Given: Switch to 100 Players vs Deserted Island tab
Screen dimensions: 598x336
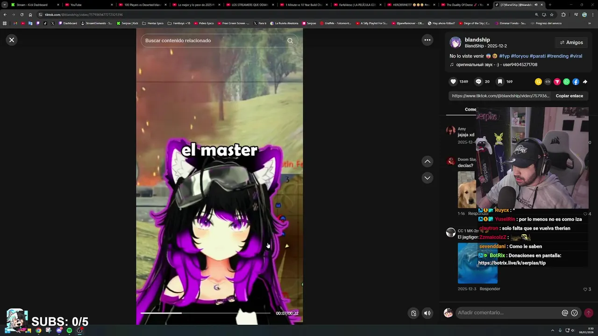Looking at the screenshot, I should (x=142, y=5).
